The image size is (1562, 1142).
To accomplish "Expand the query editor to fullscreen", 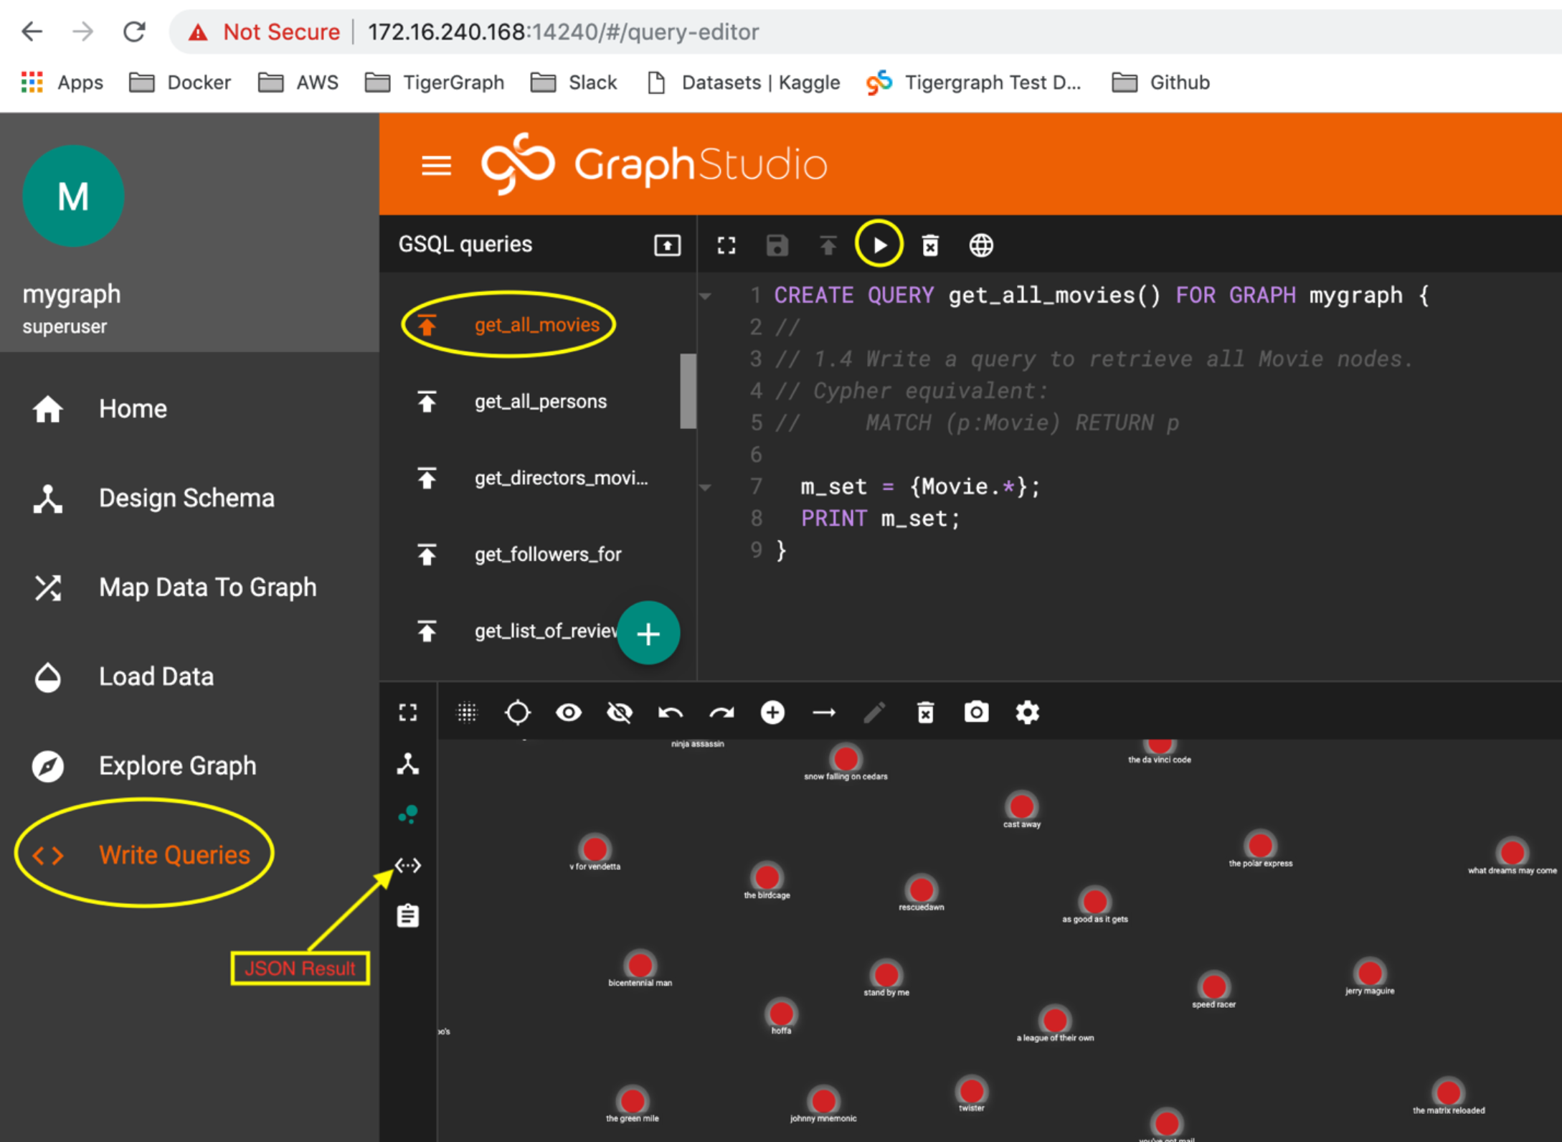I will [726, 246].
